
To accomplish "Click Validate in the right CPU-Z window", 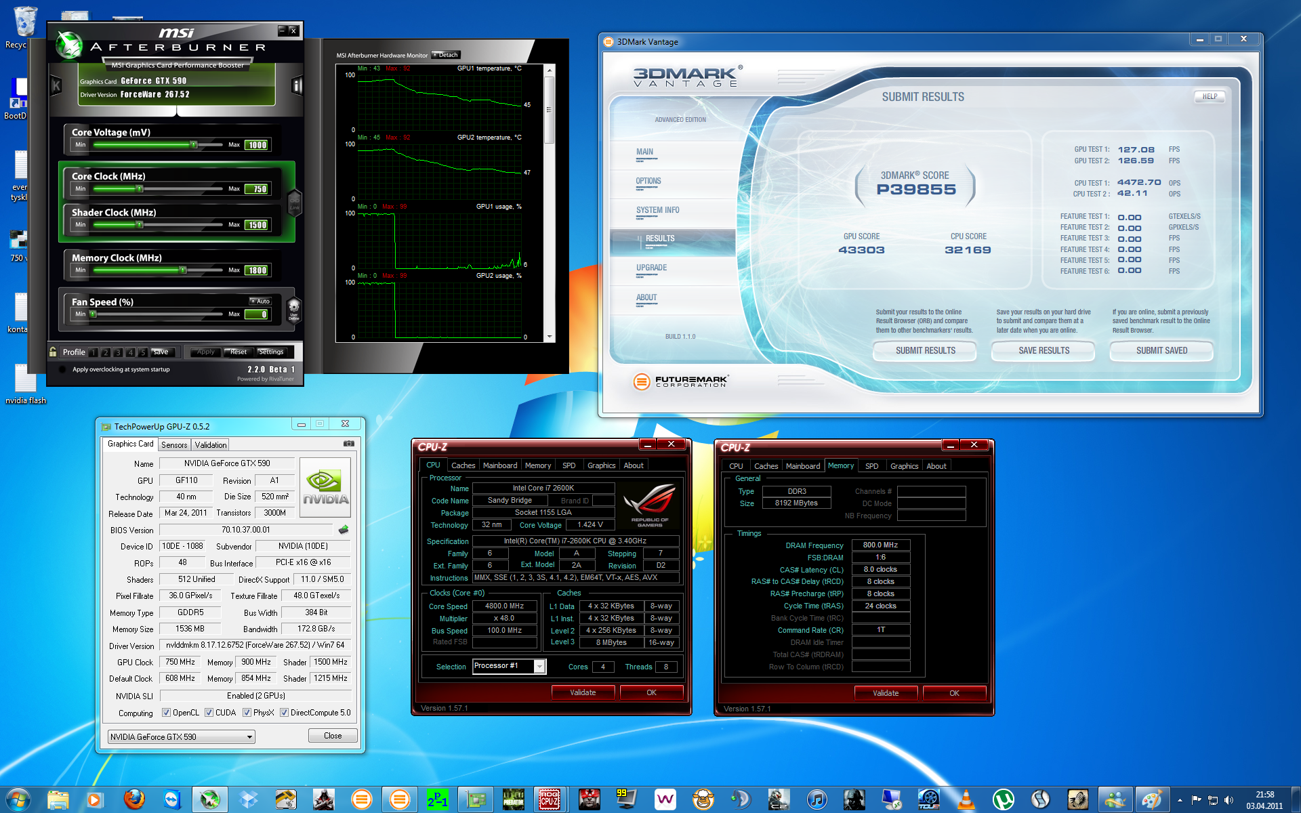I will 886,693.
